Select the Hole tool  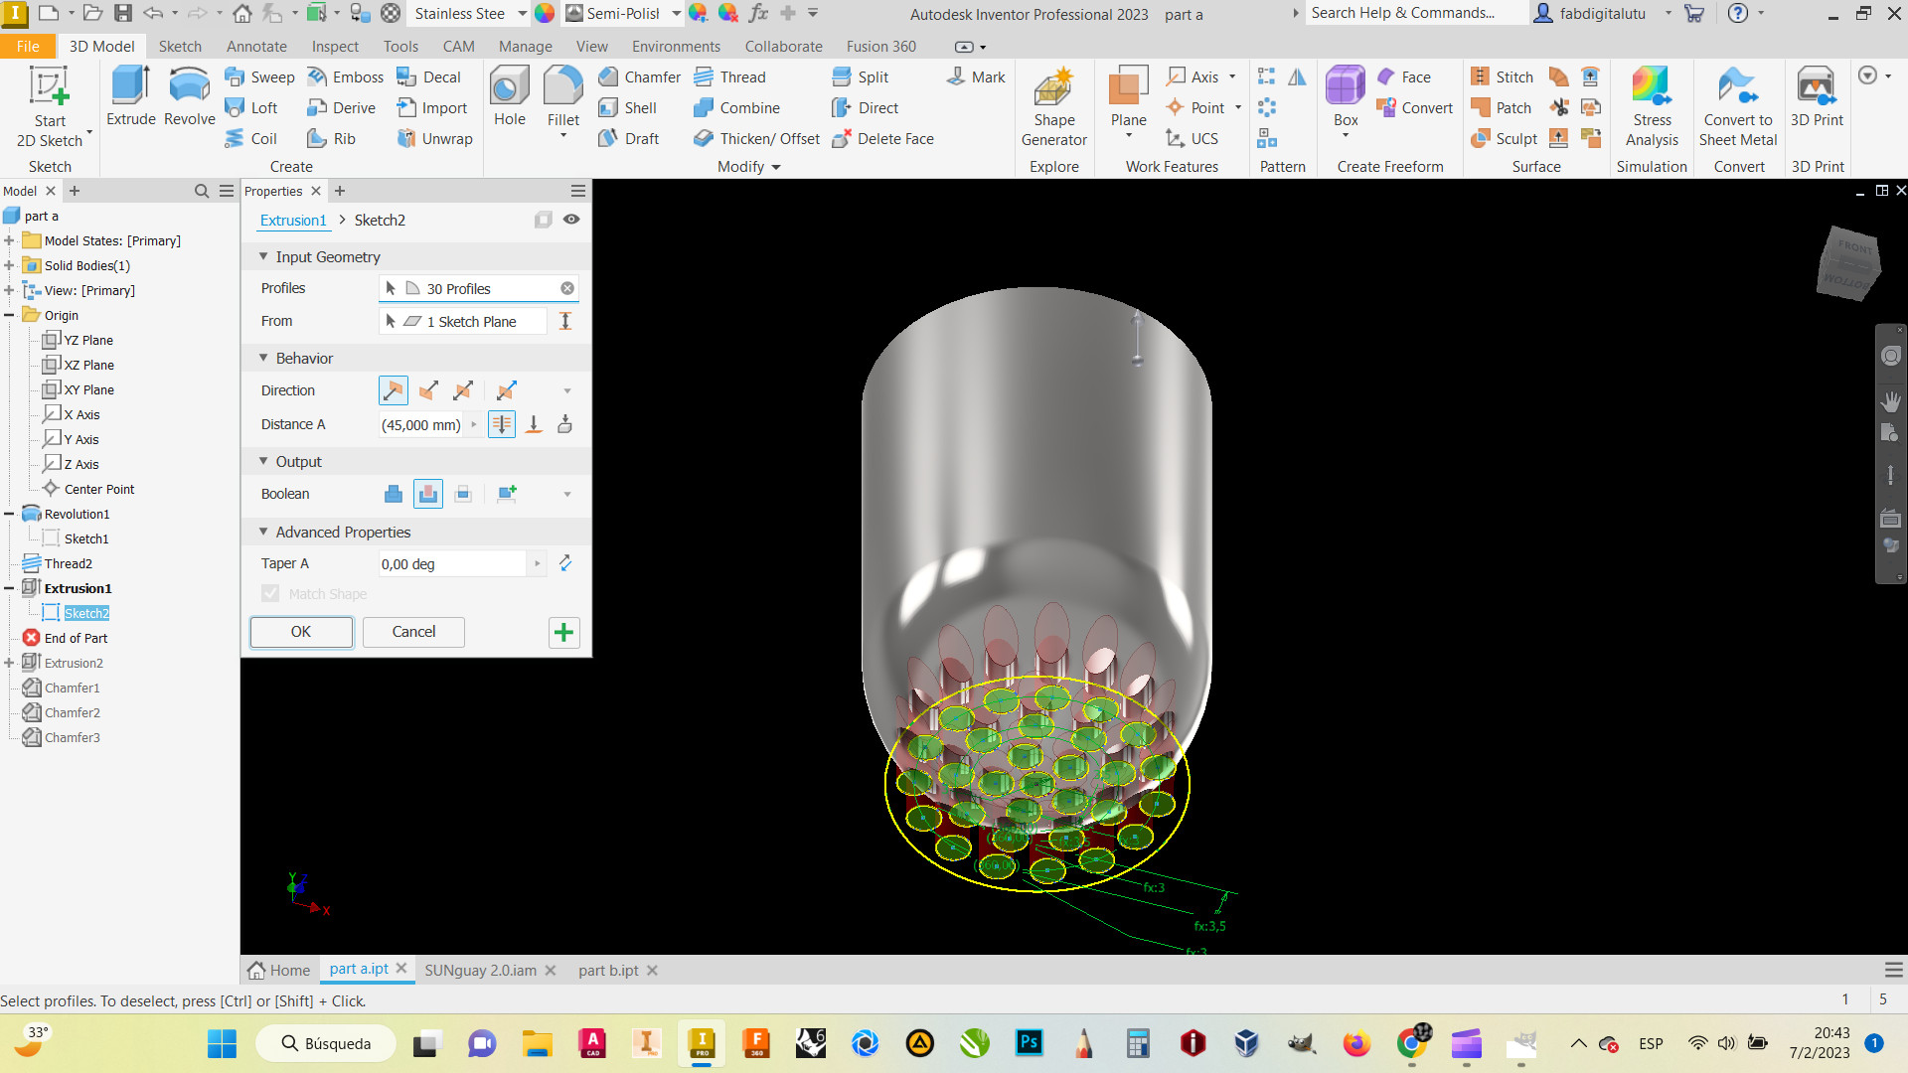point(510,96)
